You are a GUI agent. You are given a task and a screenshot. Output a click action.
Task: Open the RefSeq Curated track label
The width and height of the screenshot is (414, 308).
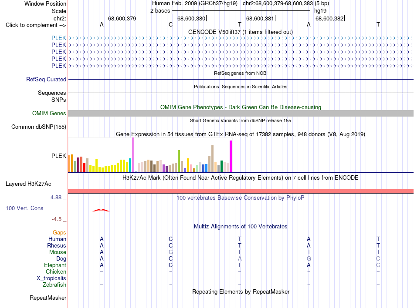tap(46, 79)
